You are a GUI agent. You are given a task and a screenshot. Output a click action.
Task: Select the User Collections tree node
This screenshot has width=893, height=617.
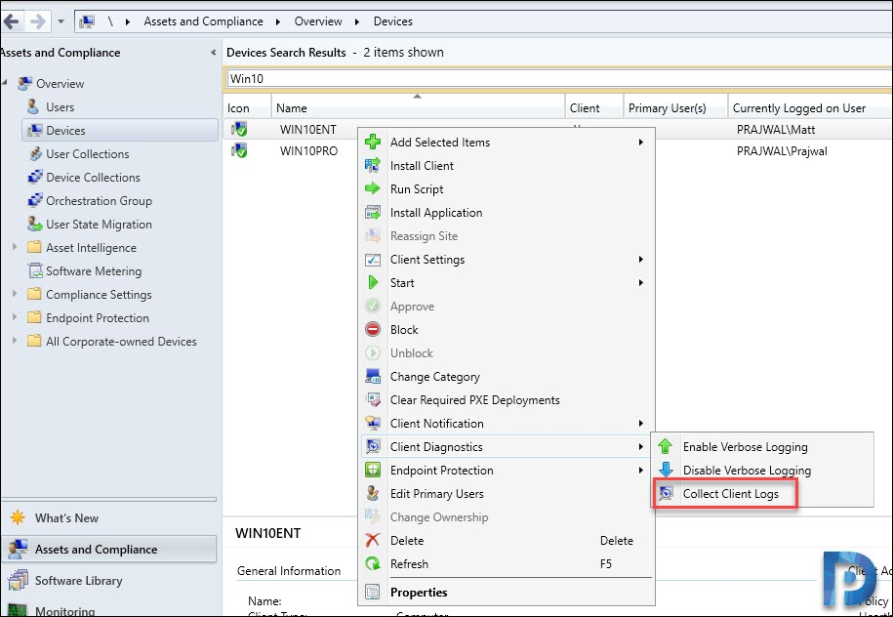pyautogui.click(x=87, y=154)
